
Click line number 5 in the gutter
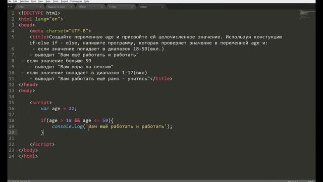tap(13, 37)
